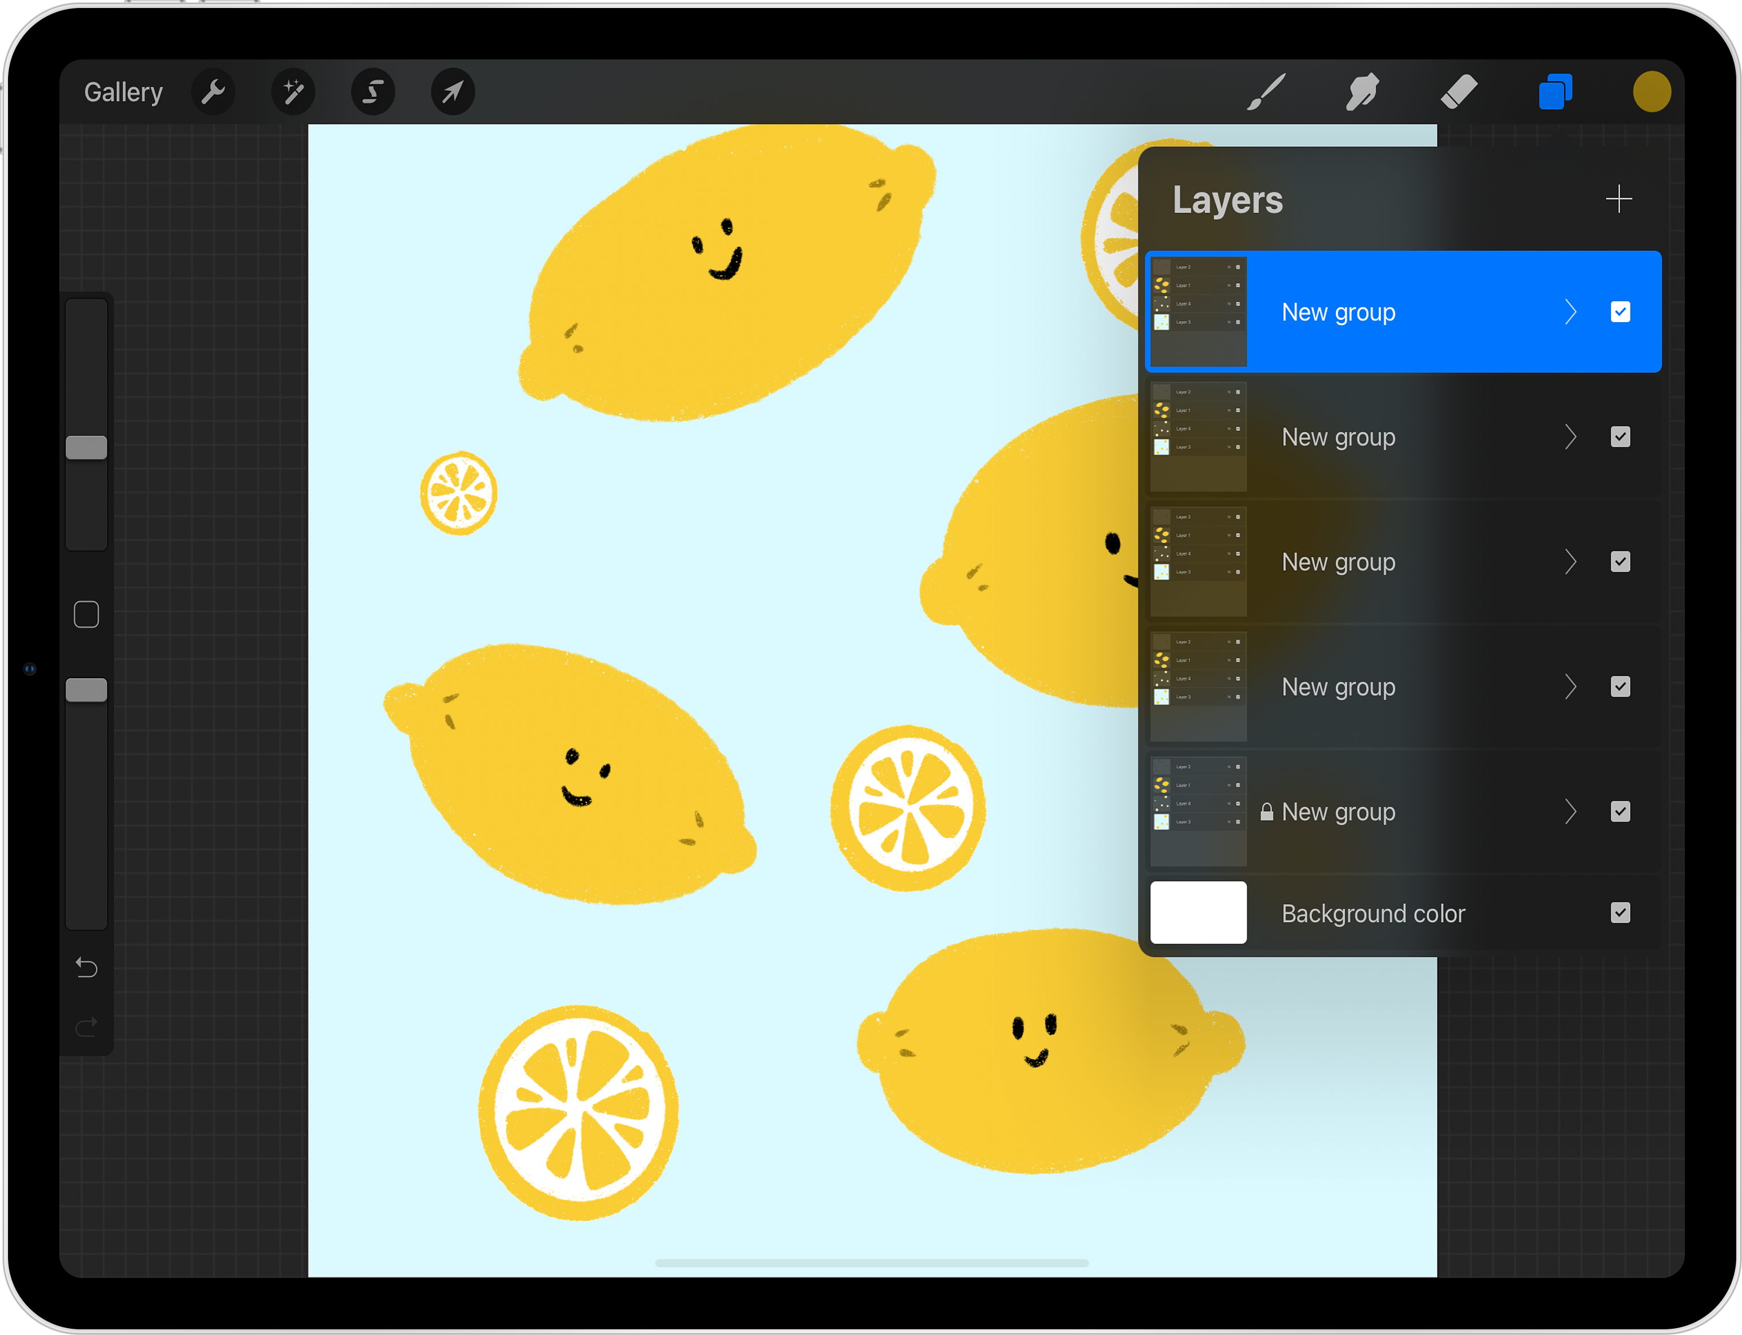Select the Brush paint tool
The height and width of the screenshot is (1335, 1742).
(1266, 92)
